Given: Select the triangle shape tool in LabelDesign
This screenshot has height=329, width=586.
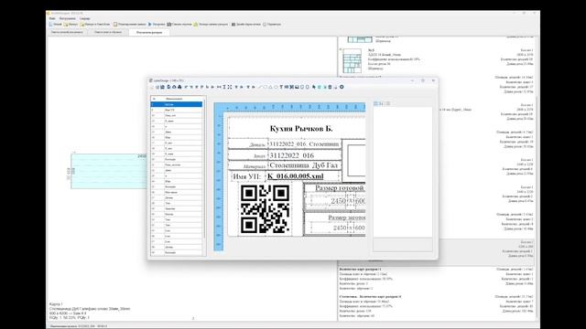Looking at the screenshot, I should point(271,87).
